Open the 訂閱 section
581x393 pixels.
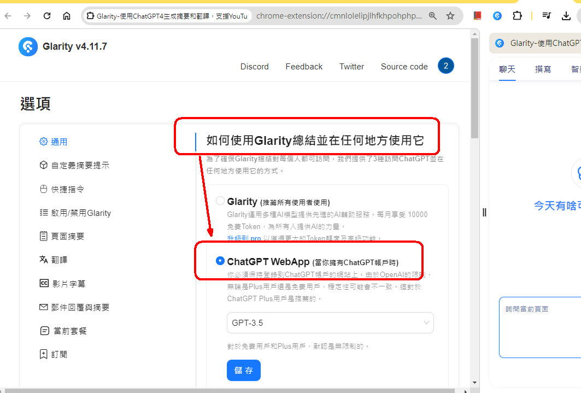pos(54,355)
